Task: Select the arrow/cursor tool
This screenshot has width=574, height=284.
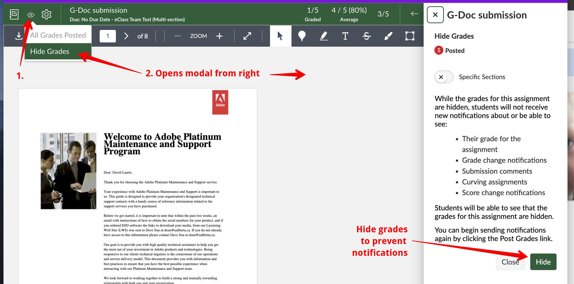Action: (x=280, y=35)
